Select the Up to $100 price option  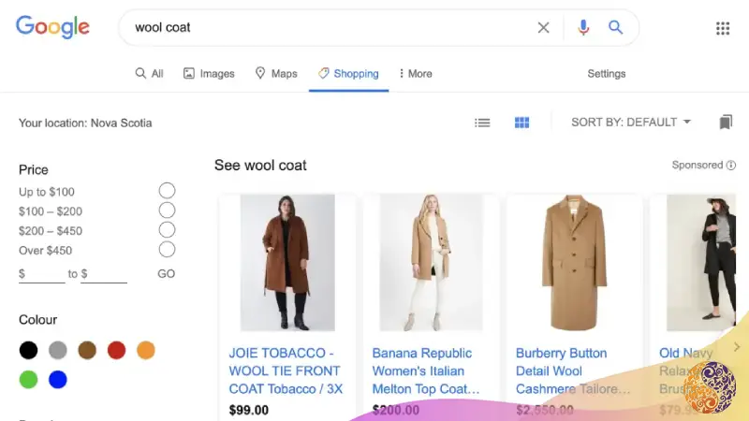point(167,191)
